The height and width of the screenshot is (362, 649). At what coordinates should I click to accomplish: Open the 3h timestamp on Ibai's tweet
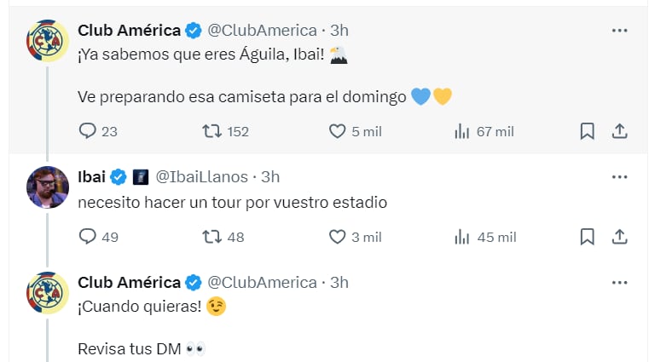tap(270, 177)
